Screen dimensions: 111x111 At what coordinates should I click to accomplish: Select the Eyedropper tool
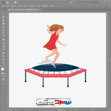click(x=3, y=50)
